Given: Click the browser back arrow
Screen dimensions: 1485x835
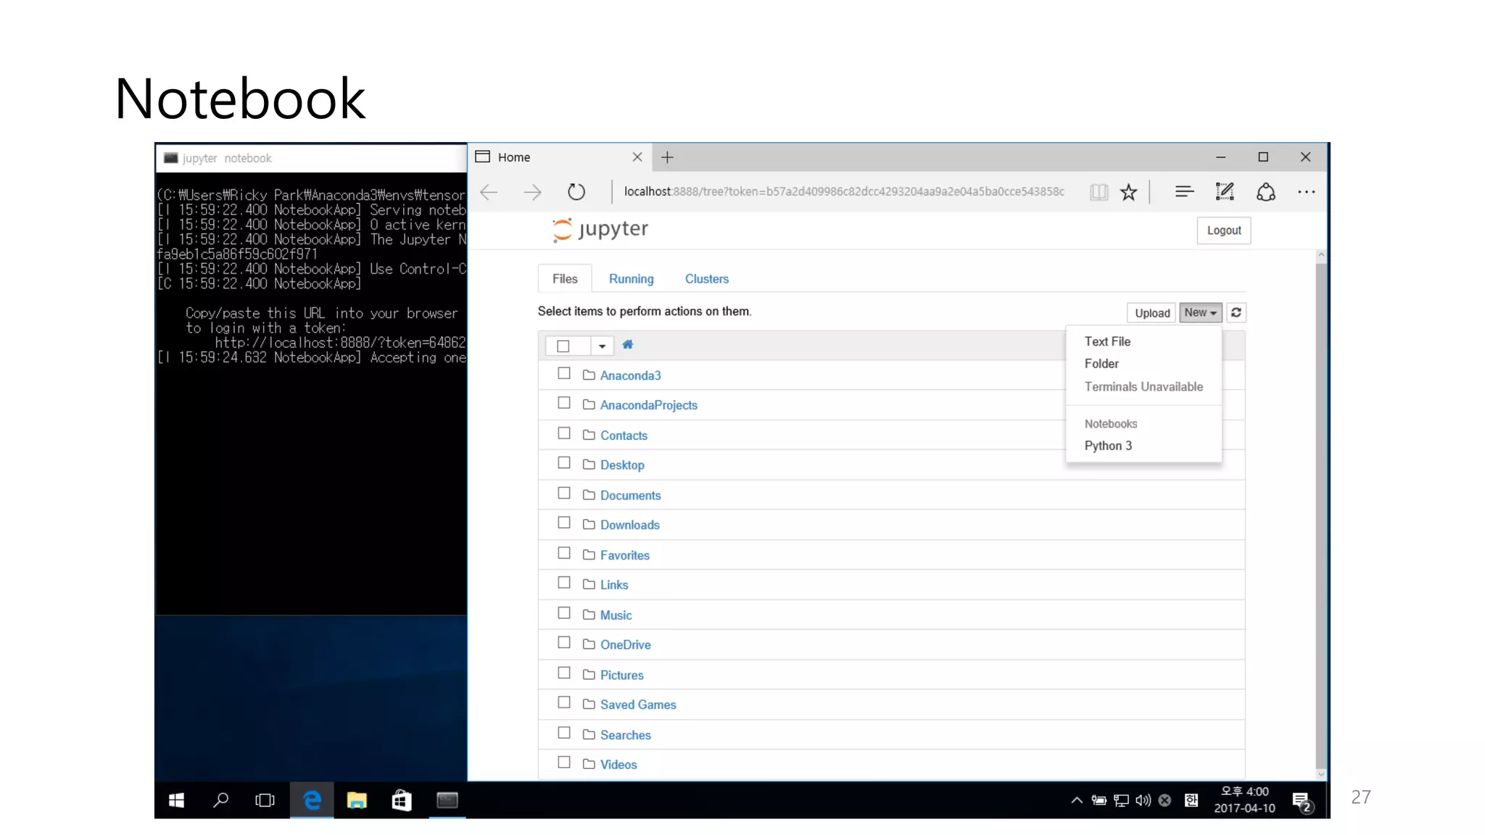Looking at the screenshot, I should [489, 192].
